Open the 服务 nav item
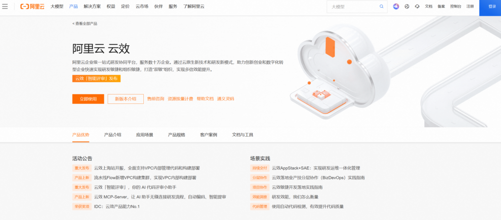The width and height of the screenshot is (501, 220). coord(173,6)
